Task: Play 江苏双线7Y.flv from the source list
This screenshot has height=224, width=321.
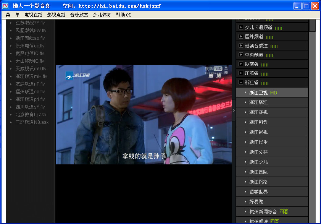Action: tap(30, 23)
